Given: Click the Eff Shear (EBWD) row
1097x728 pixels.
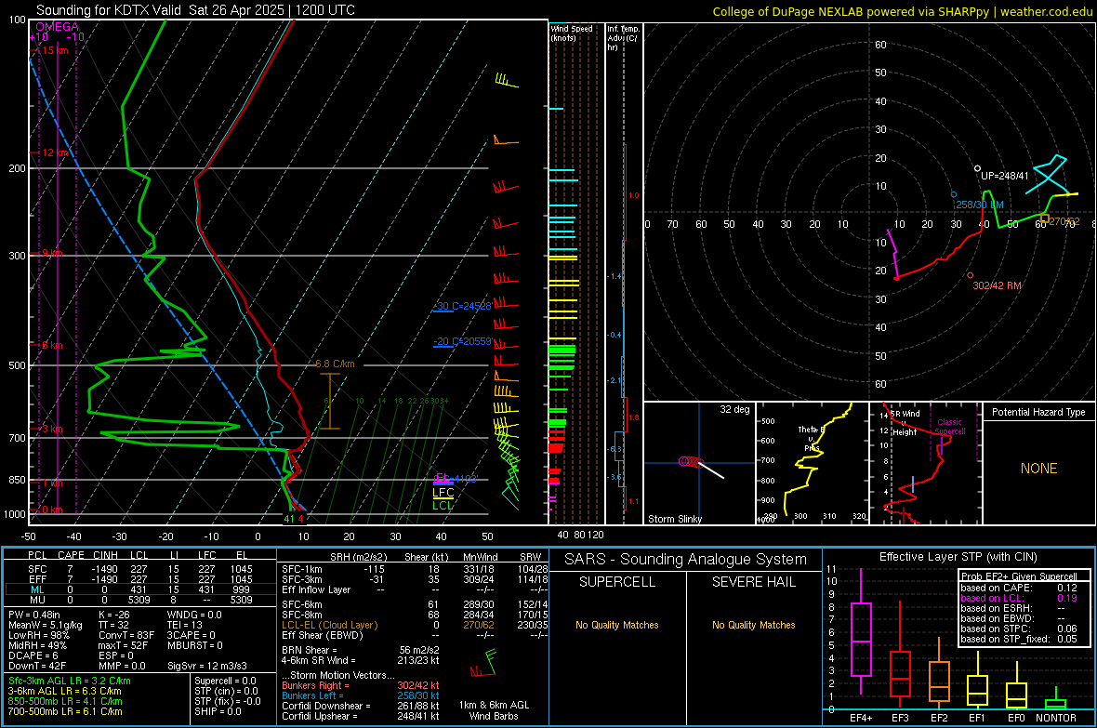Looking at the screenshot, I should coord(415,636).
